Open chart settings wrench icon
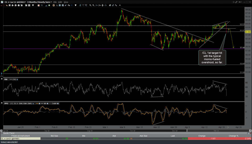The width and height of the screenshot is (252, 144). pos(117,5)
